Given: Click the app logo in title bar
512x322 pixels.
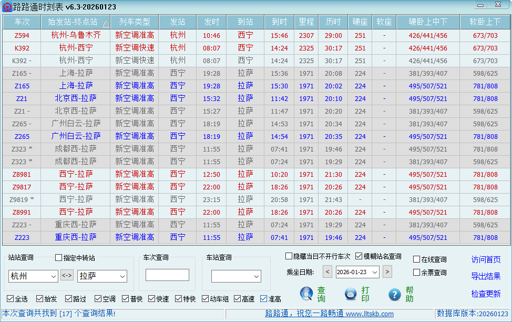Looking at the screenshot, I should tap(7, 7).
